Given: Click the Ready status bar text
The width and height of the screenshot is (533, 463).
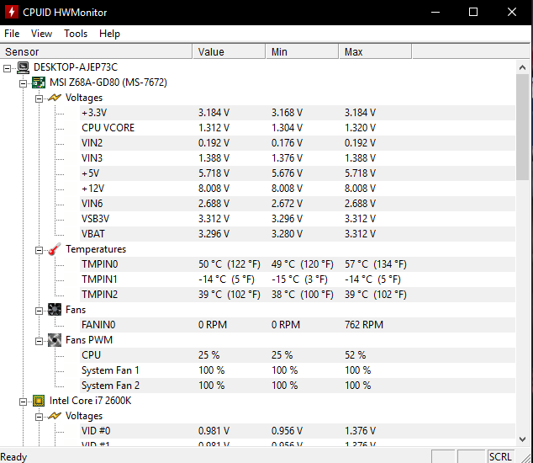Looking at the screenshot, I should (x=13, y=457).
